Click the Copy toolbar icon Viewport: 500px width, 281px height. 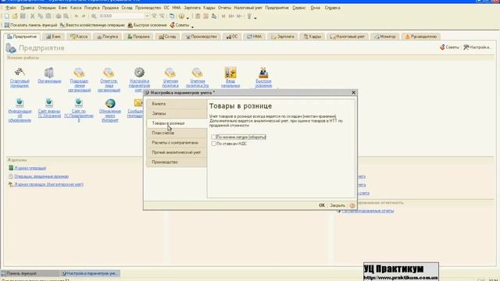click(40, 16)
